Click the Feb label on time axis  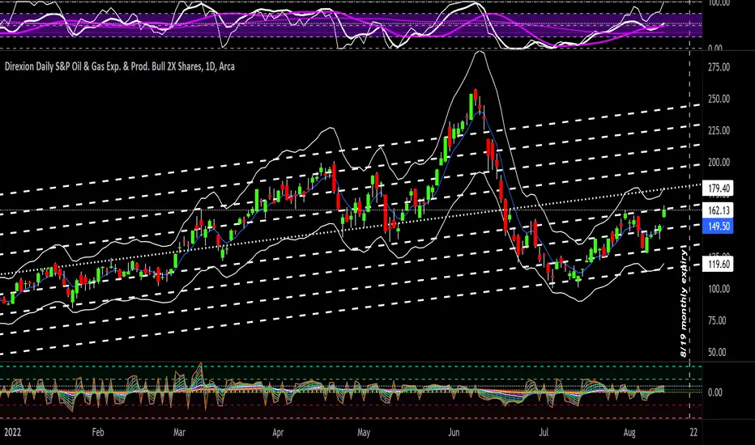tap(98, 432)
